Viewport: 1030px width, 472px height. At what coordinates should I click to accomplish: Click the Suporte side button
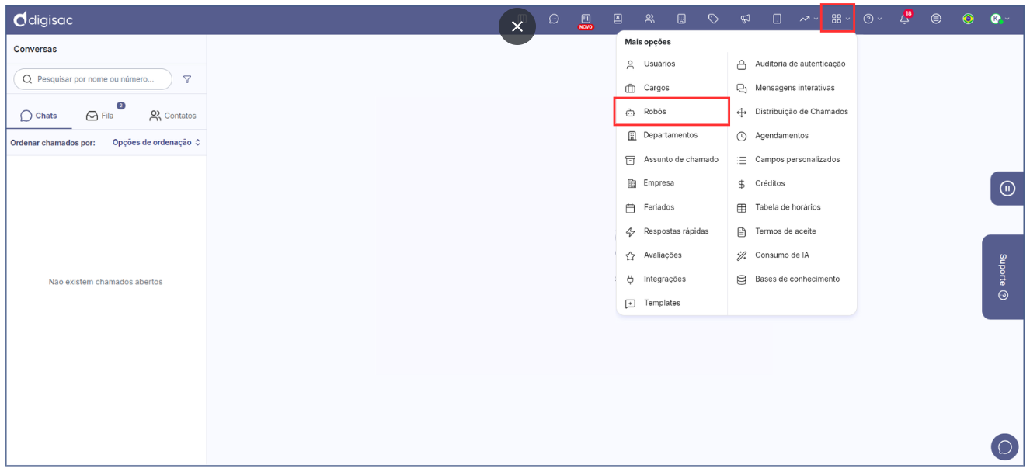coord(1003,277)
